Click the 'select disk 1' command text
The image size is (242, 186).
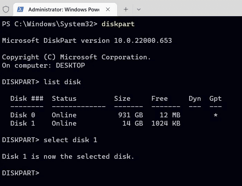pyautogui.click(x=71, y=140)
